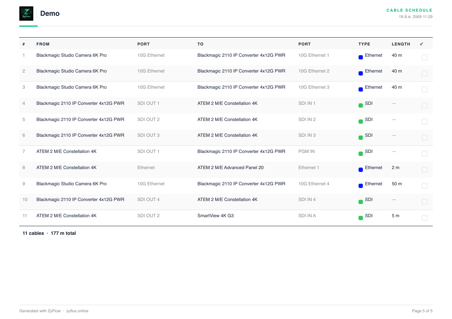The height and width of the screenshot is (319, 452).
Task: Click the SDI IN A port cell
Action: tap(307, 216)
